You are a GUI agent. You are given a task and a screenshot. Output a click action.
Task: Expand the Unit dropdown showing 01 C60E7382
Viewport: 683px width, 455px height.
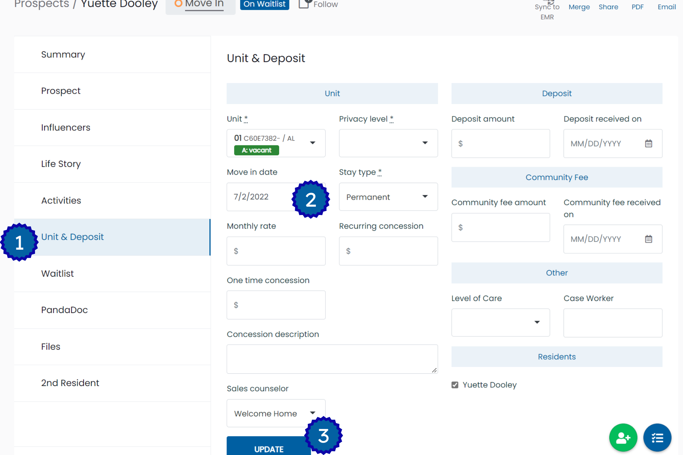coord(276,143)
